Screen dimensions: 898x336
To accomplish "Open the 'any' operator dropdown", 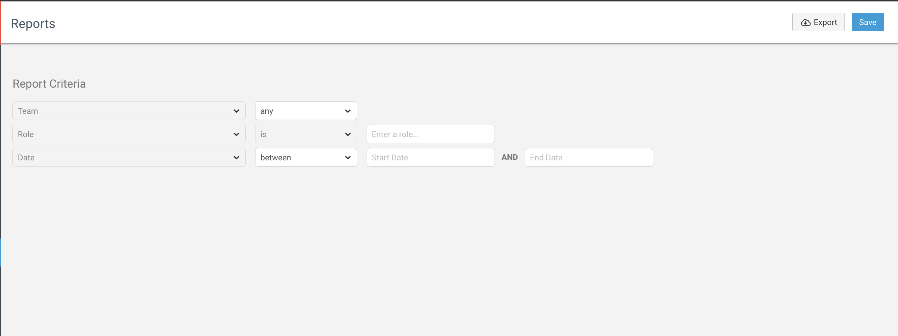I will point(306,111).
